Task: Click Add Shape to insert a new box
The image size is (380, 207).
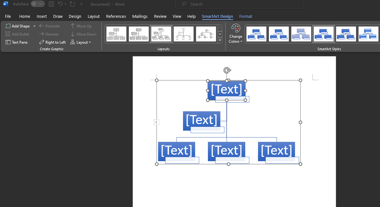Action: 20,26
